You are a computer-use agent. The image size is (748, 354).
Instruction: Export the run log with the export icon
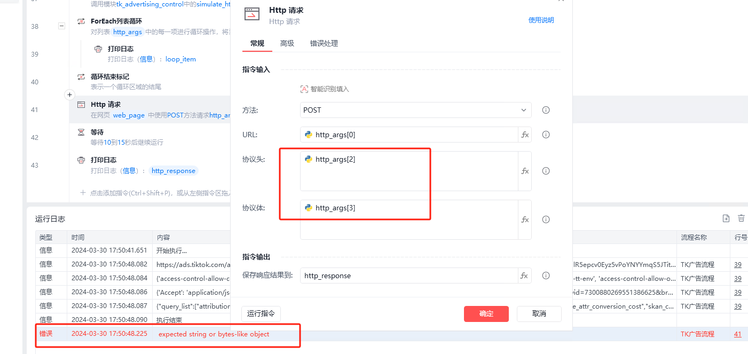click(726, 218)
